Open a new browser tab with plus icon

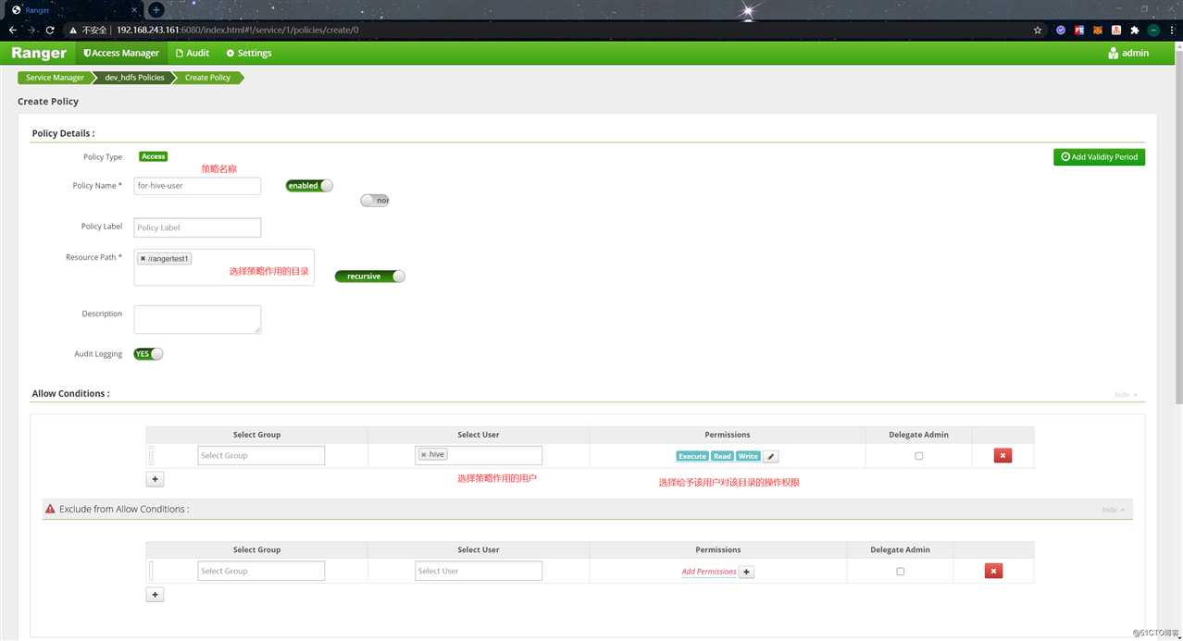pyautogui.click(x=156, y=9)
